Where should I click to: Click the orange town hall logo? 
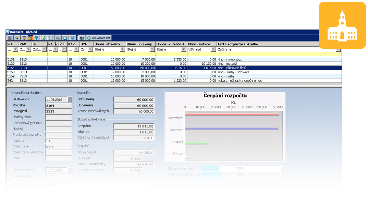point(342,25)
